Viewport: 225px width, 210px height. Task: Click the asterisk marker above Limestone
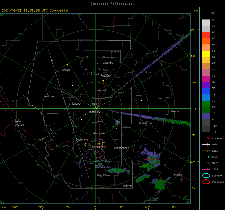(x=47, y=94)
